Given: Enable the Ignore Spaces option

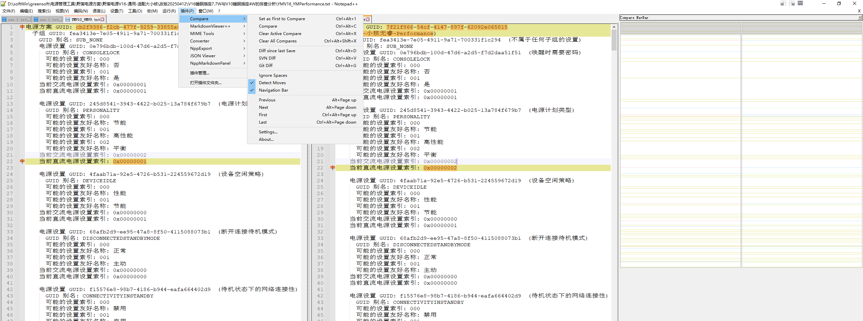Looking at the screenshot, I should coord(273,75).
